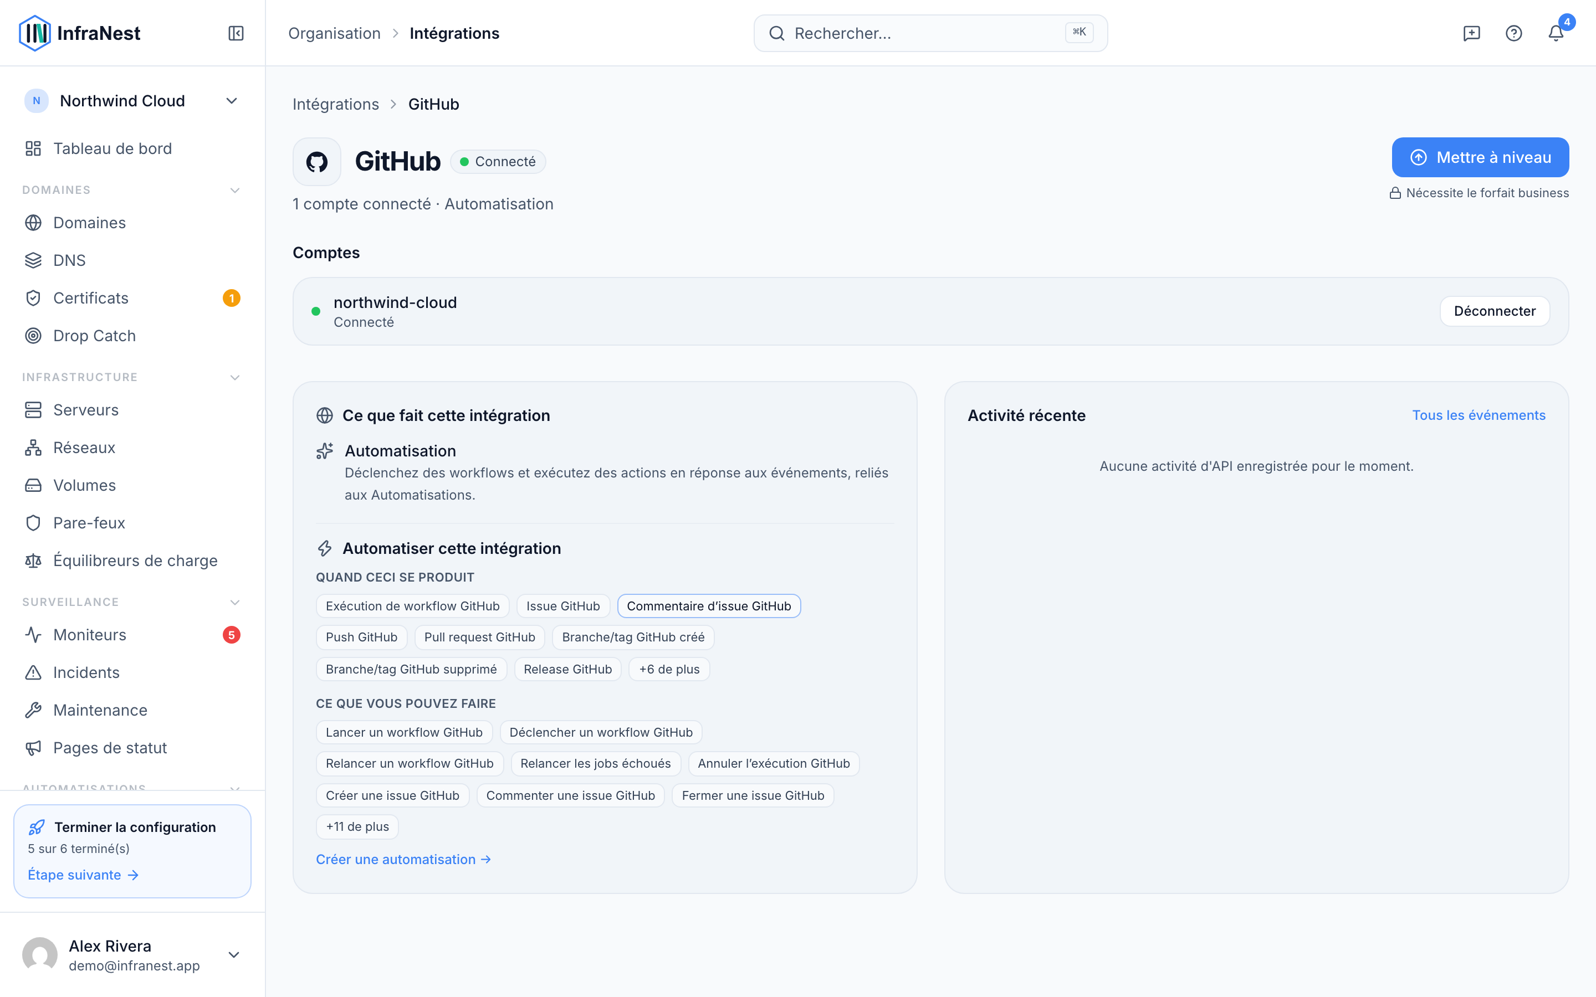Click the Drop Catch target icon
Screen dimensions: 1596x997
33,336
